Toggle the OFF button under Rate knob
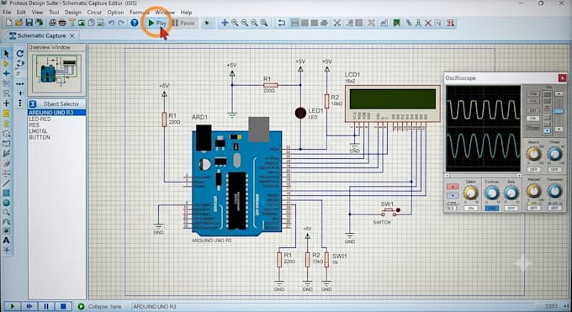572x312 pixels. [x=511, y=208]
